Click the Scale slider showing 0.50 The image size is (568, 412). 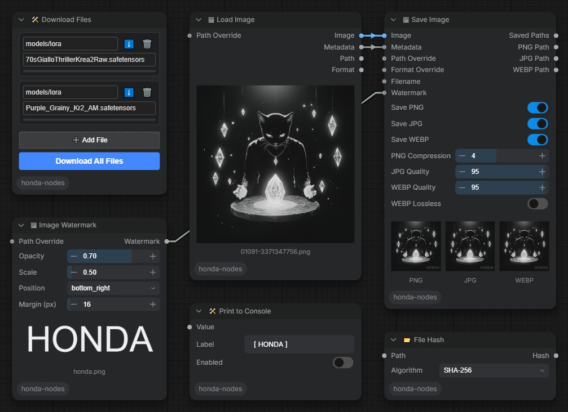(113, 272)
